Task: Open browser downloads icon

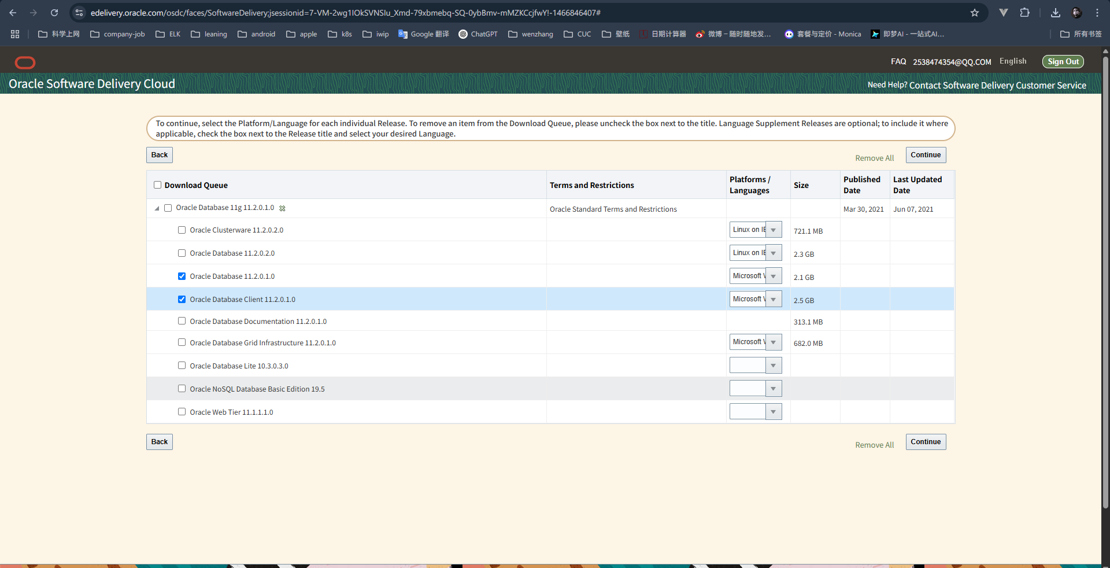Action: 1056,13
